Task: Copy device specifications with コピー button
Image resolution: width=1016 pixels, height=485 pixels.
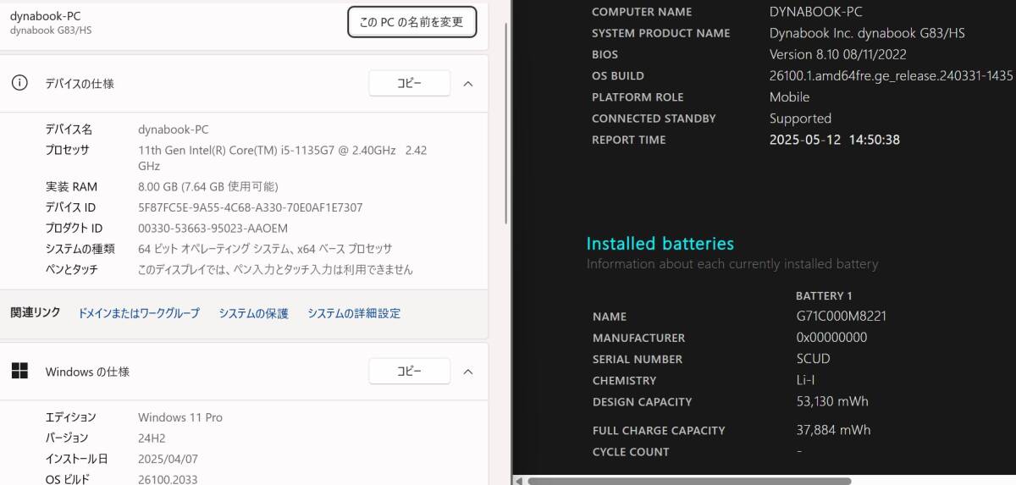Action: [x=409, y=83]
